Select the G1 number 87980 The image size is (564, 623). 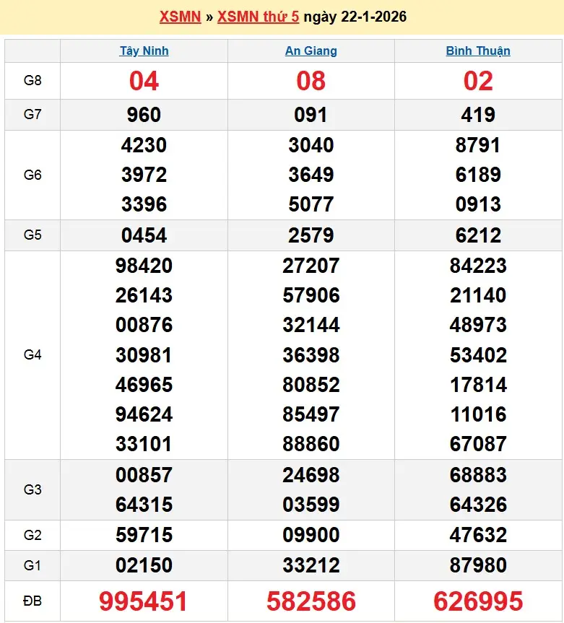pyautogui.click(x=477, y=565)
